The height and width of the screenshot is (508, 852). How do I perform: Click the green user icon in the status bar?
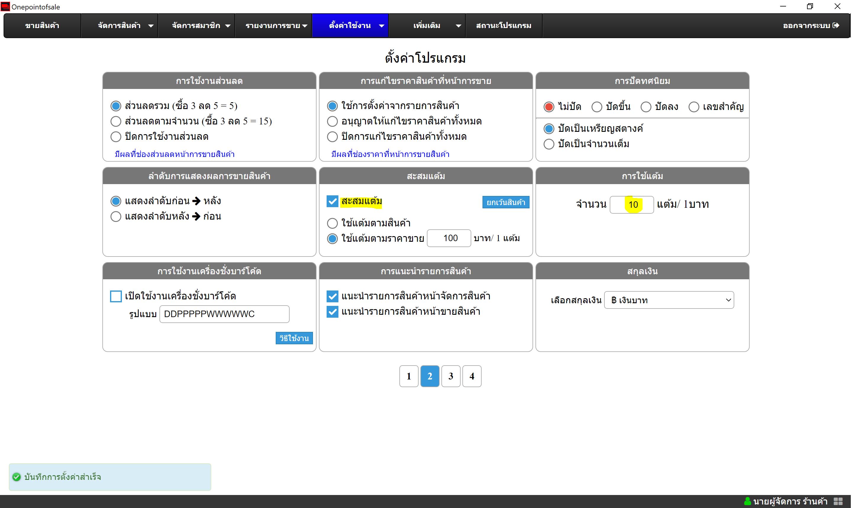(748, 501)
